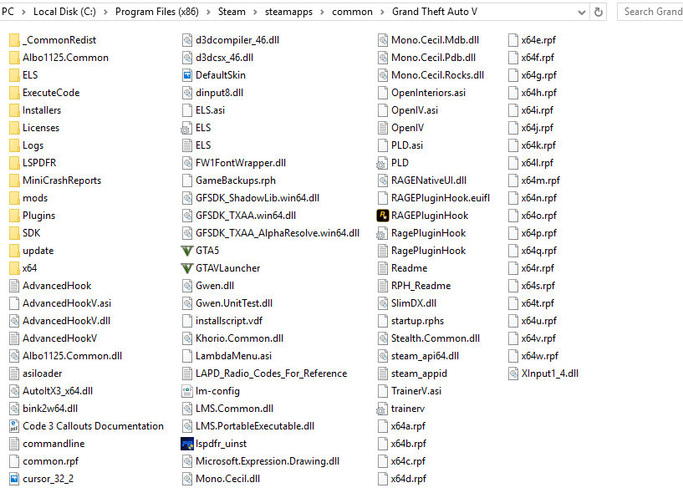
Task: Expand the chevron before Local Disk (C:)
Action: 23,13
